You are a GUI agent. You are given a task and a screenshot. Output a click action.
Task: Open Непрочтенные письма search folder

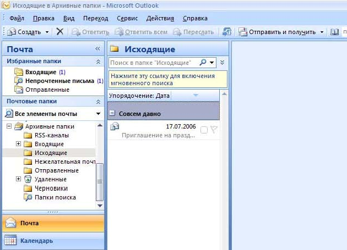[x=59, y=81]
